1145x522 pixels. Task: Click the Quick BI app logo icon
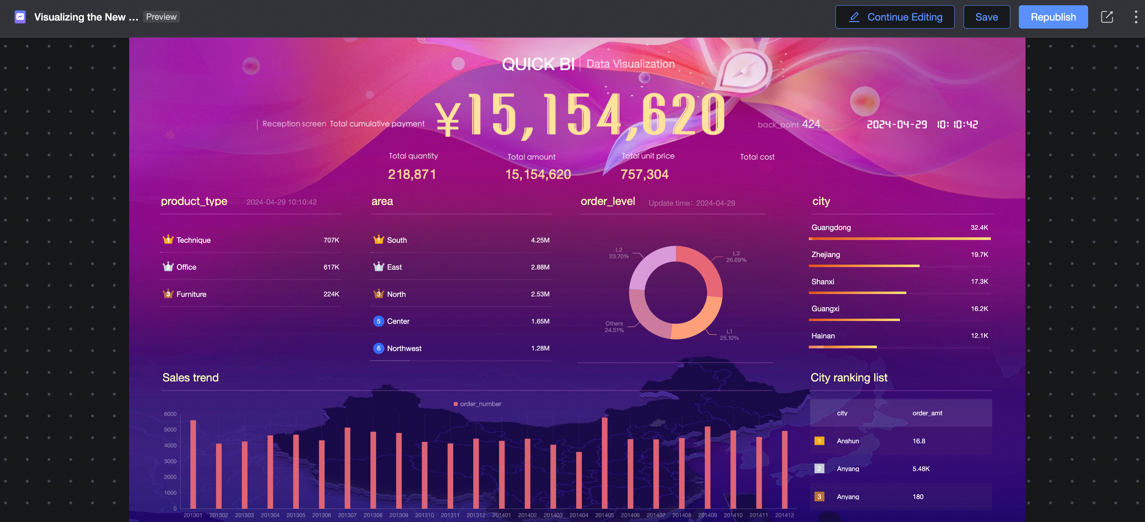[20, 17]
